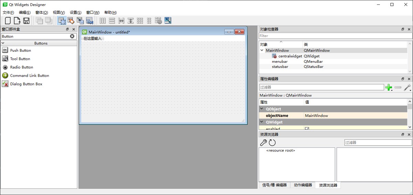This screenshot has height=195, width=413.
Task: Click the property editor 过滤器 field
Action: pyautogui.click(x=321, y=87)
